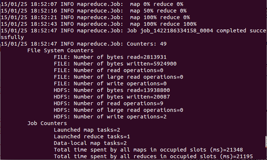Viewport: 267px width, 160px height.
Task: Click the job_1422186334158_0004 job ID text
Action: click(177, 31)
